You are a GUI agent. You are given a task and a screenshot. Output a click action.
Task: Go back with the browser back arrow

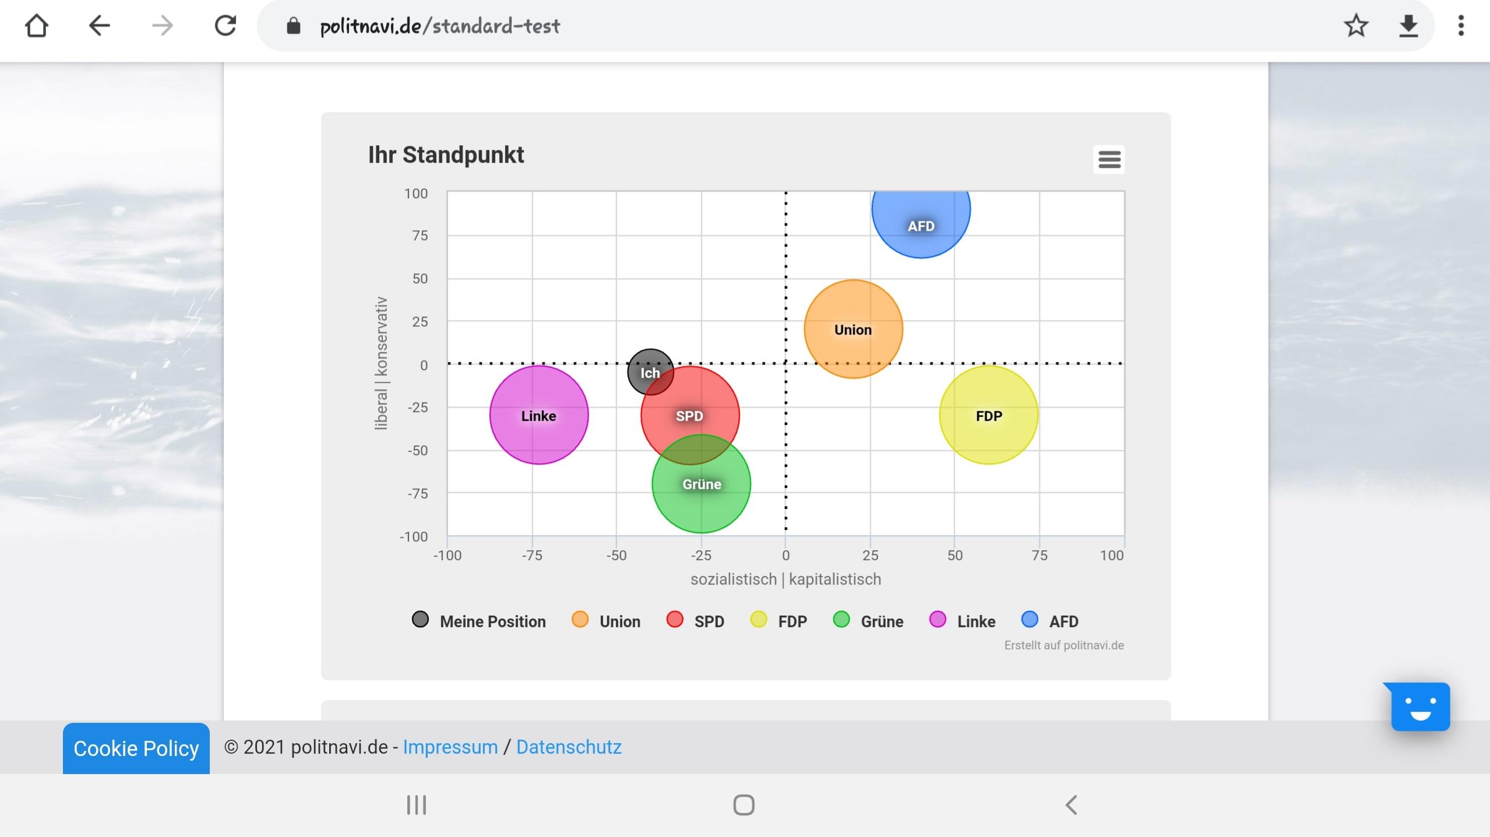(99, 26)
